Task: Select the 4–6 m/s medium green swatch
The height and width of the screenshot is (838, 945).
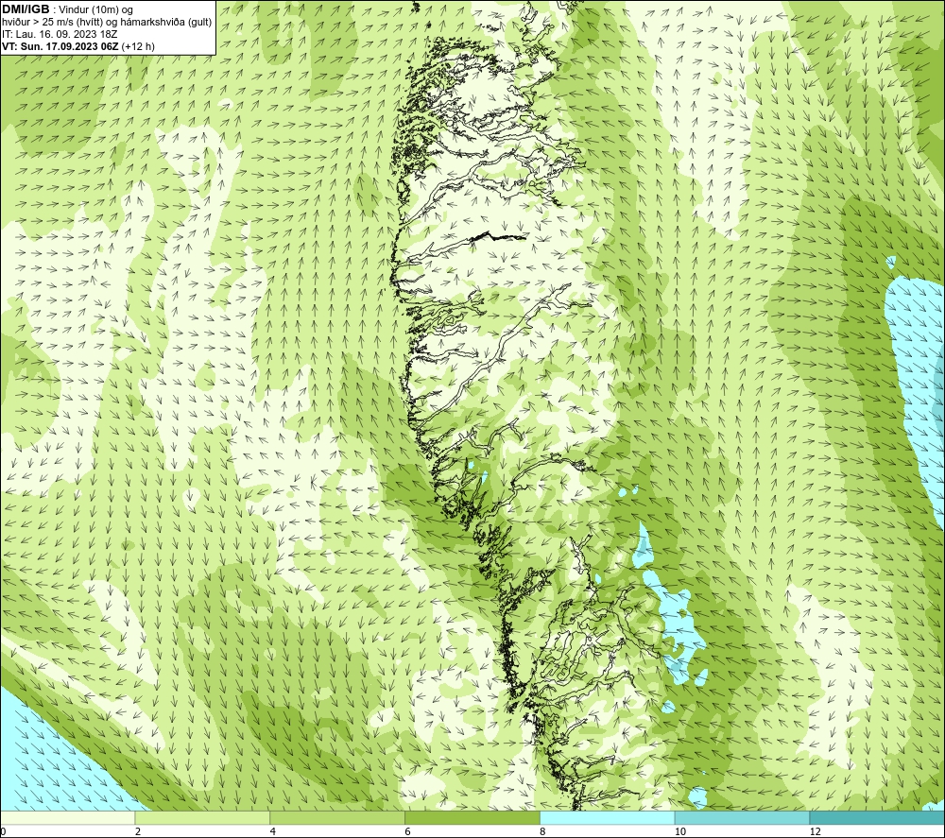Action: point(337,818)
